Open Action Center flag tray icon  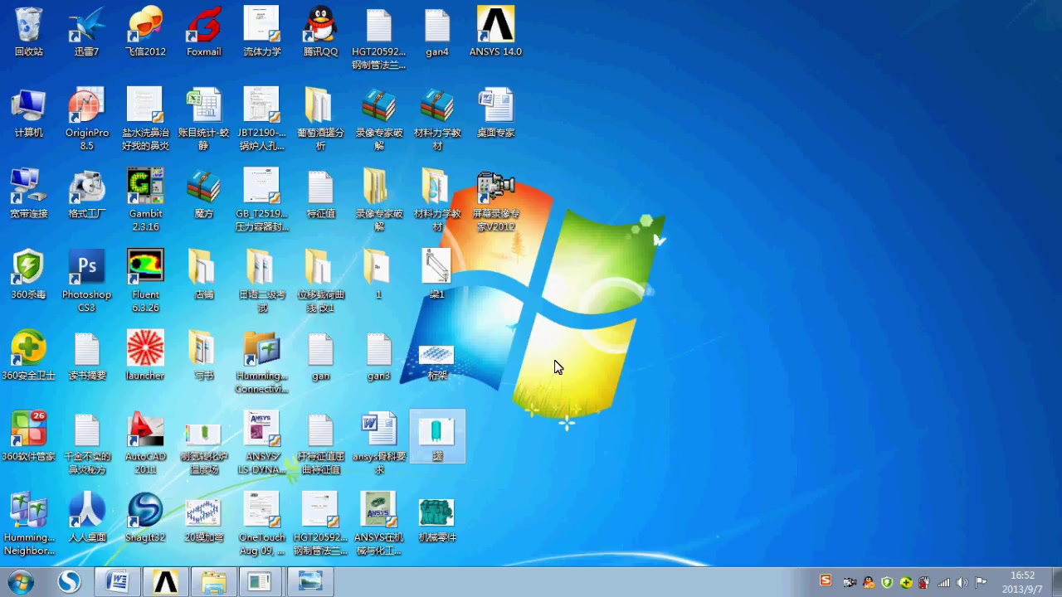click(981, 582)
